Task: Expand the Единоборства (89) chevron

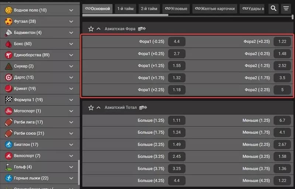Action: tap(71, 55)
